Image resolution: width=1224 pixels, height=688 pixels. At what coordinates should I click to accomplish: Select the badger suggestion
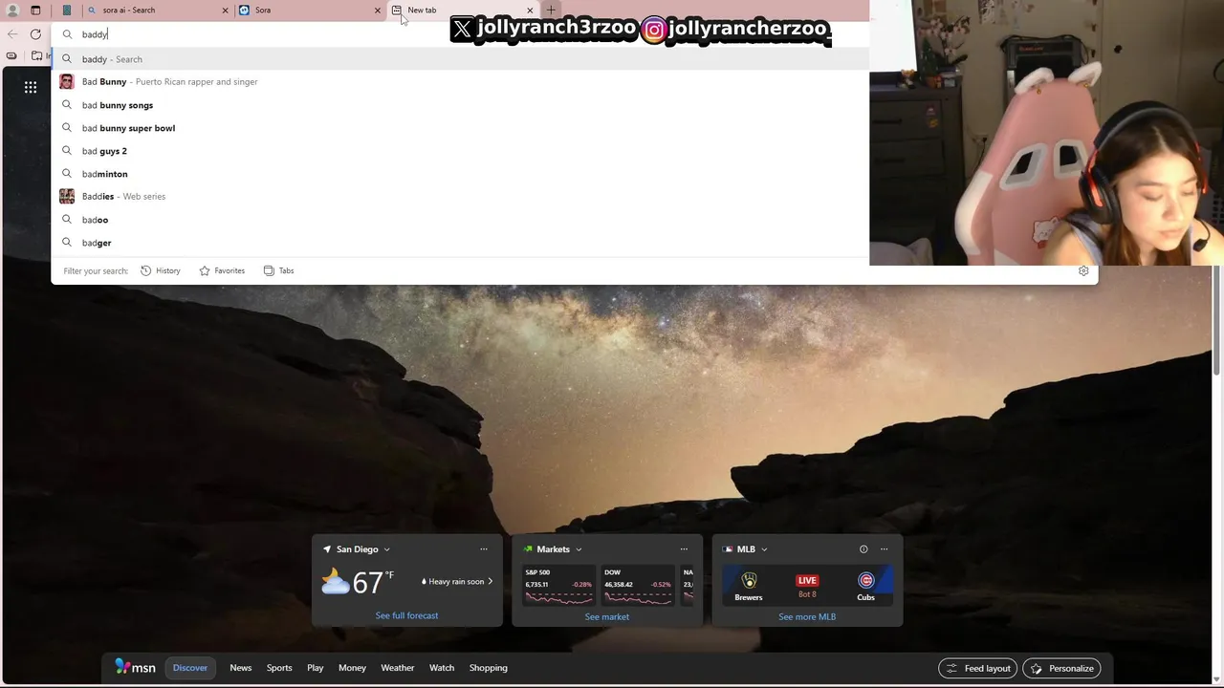click(x=460, y=243)
